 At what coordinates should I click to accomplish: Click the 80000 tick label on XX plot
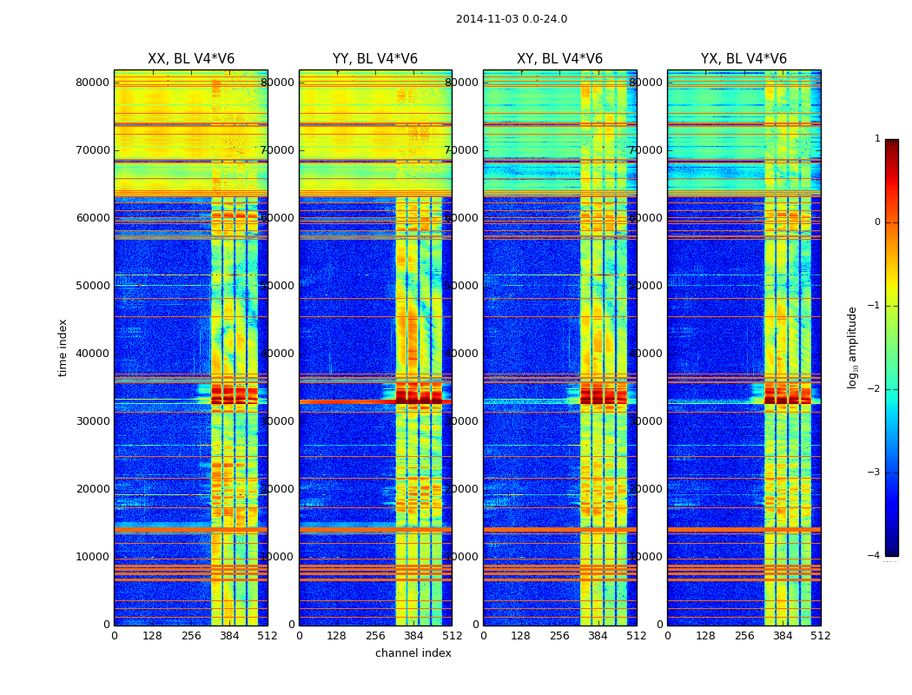[x=92, y=83]
